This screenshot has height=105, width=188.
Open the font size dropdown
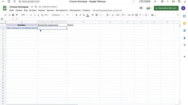click(70, 15)
